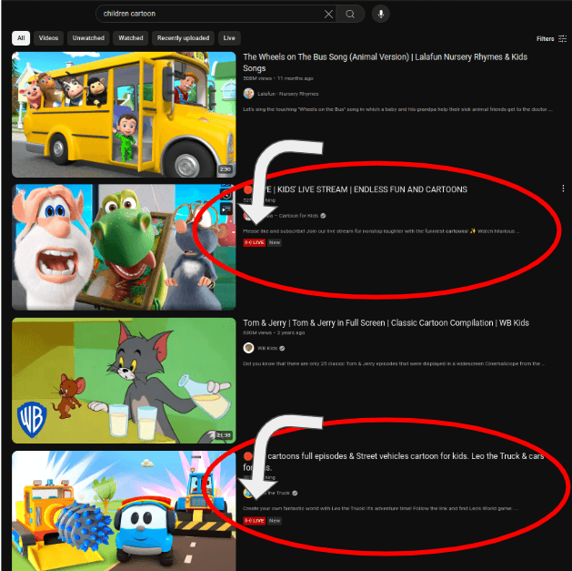Select the Videos filter chip

coord(48,38)
